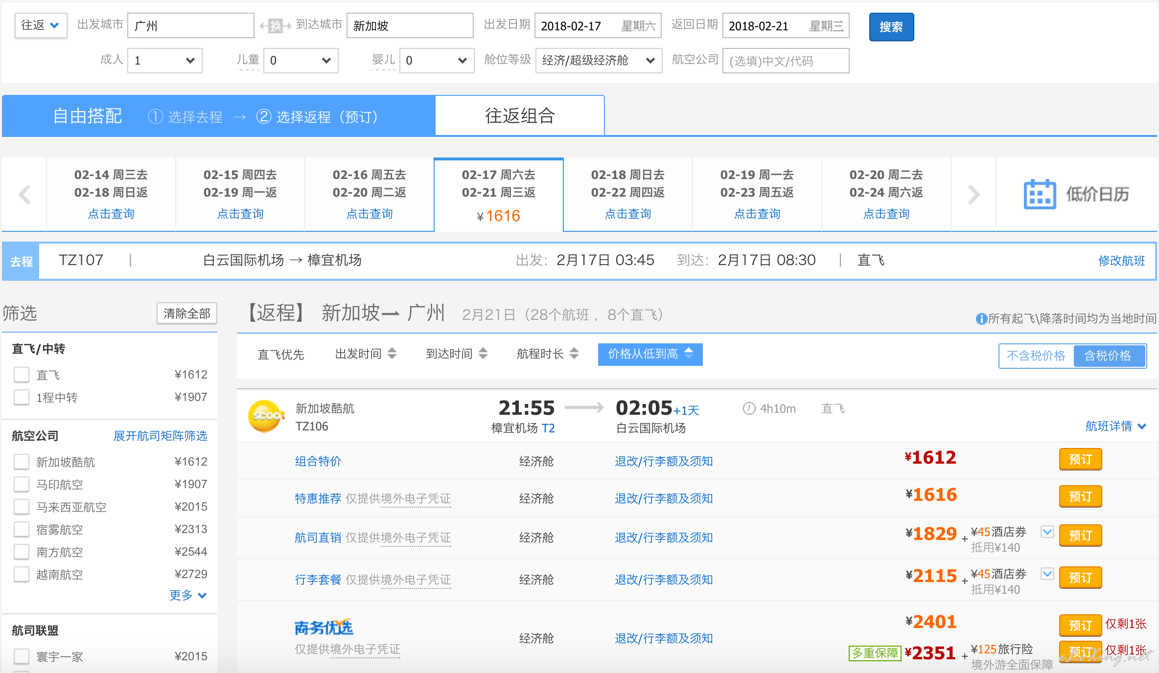Screen dimensions: 1159x673
Task: Click the 出发城市 input field
Action: click(x=191, y=25)
